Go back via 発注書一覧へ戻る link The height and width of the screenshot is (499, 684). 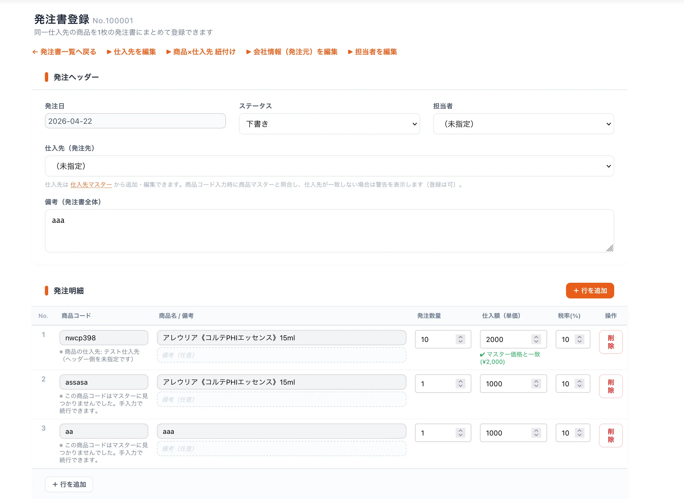64,52
